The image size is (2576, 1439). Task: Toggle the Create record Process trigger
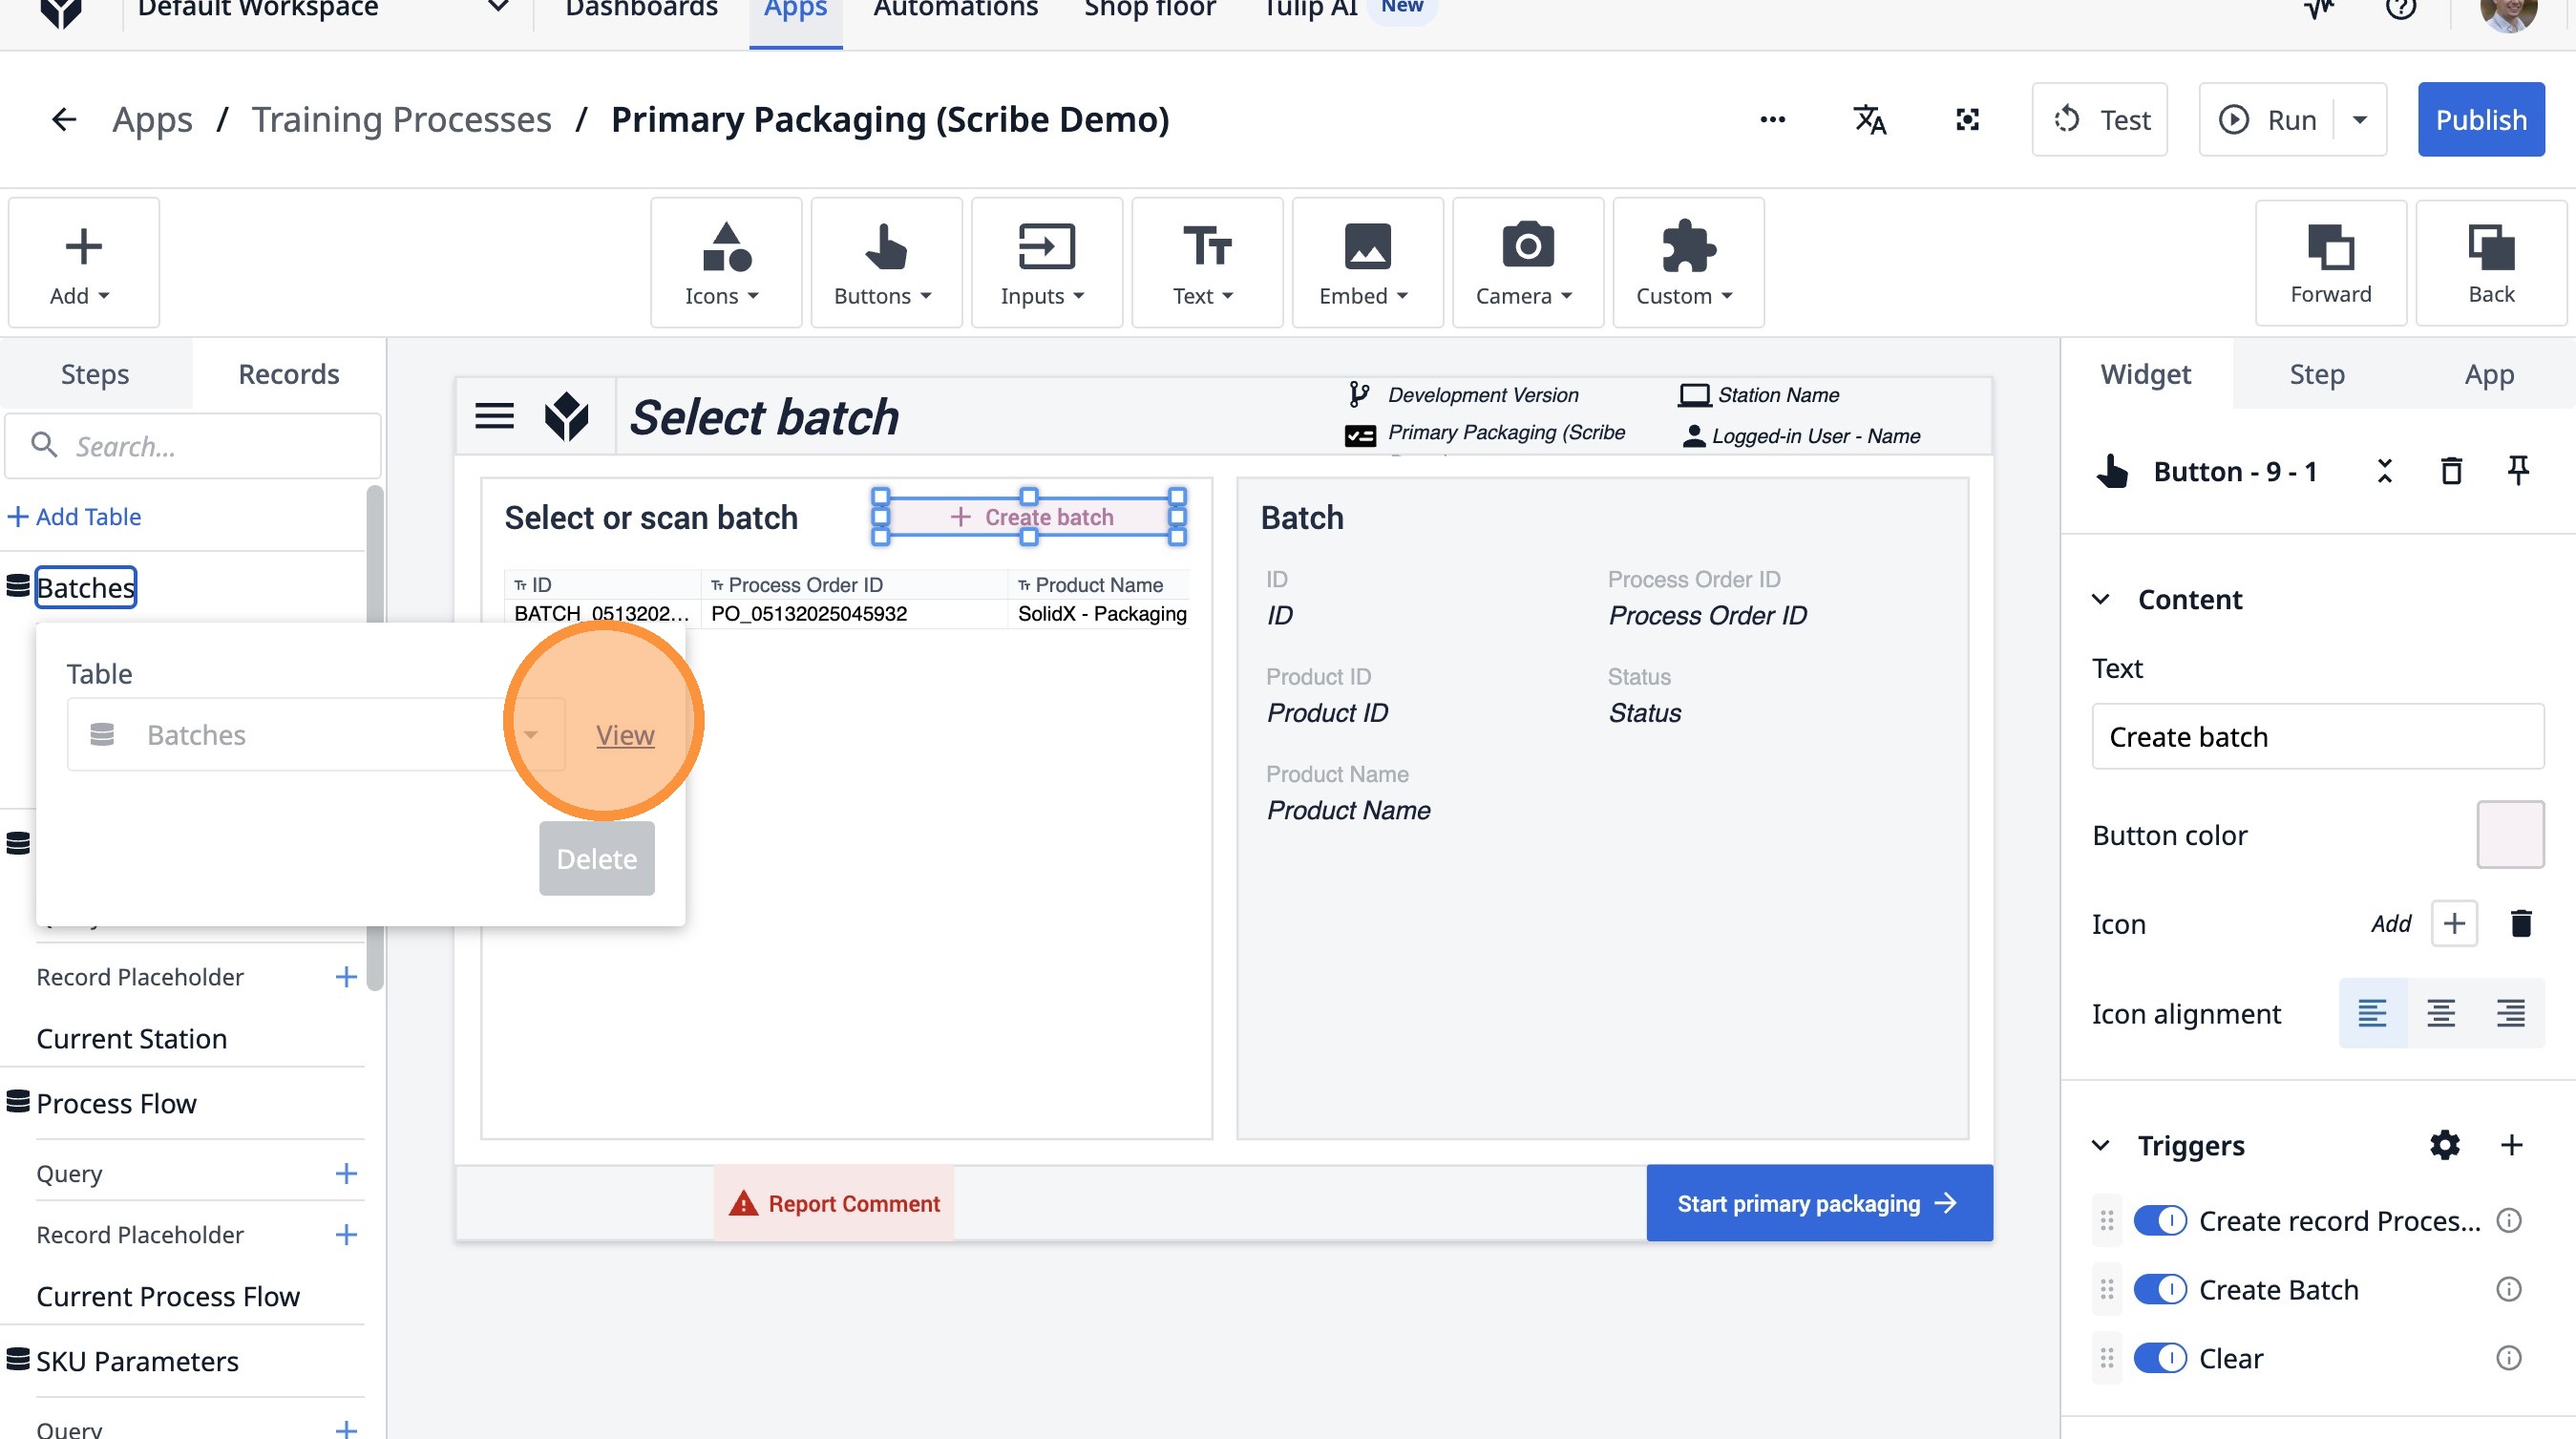(x=2160, y=1220)
